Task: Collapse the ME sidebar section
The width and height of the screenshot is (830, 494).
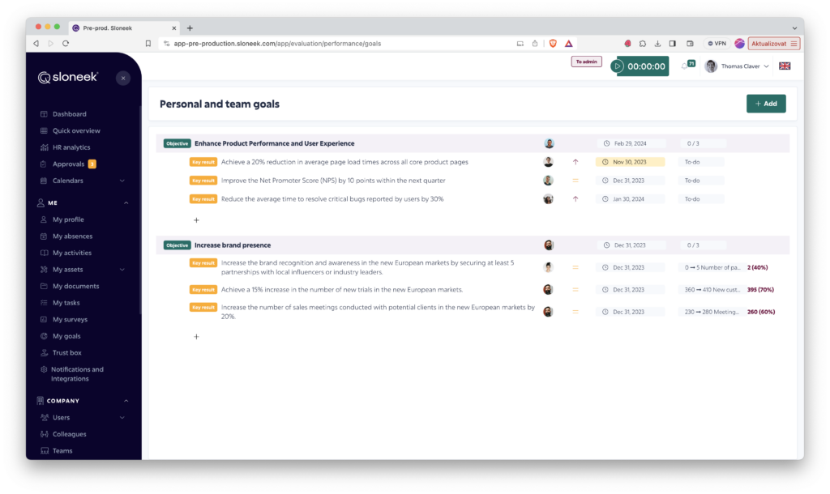Action: [x=126, y=203]
